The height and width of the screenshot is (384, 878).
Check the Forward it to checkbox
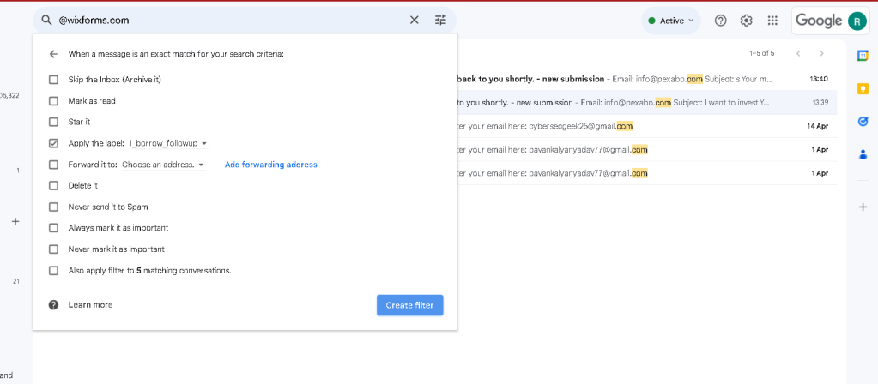53,165
